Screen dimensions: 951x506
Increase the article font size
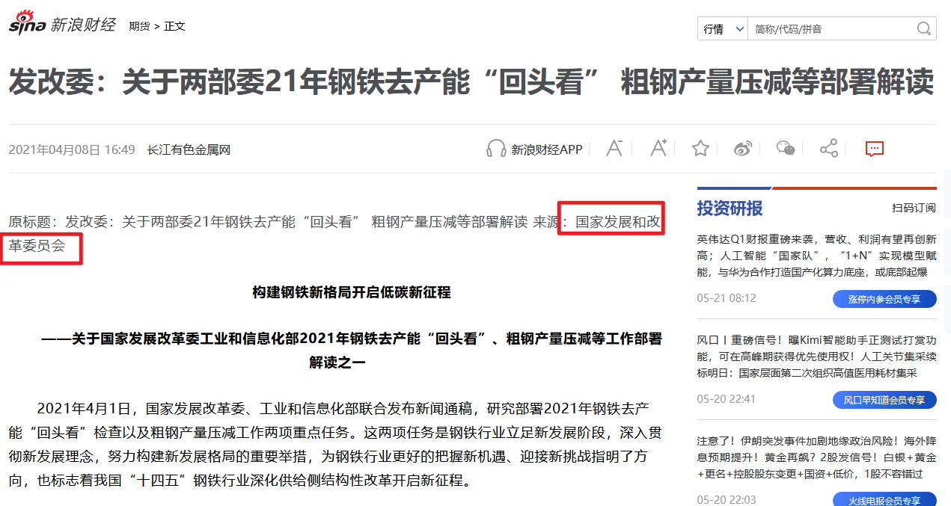coord(658,149)
